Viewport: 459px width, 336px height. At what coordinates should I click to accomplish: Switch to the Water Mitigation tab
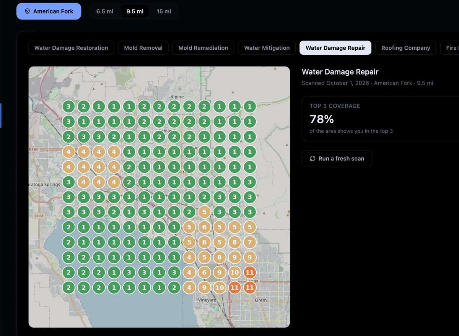pyautogui.click(x=267, y=48)
